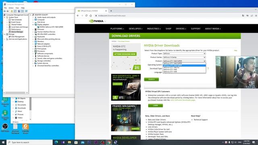
Task: Select Event Viewer in Computer Management
Action: [x=16, y=22]
